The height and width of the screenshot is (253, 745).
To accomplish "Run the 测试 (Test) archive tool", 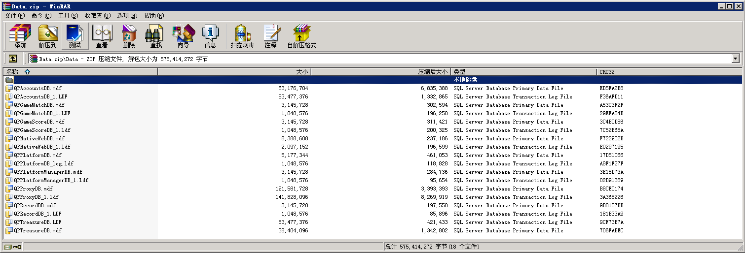I will click(75, 36).
